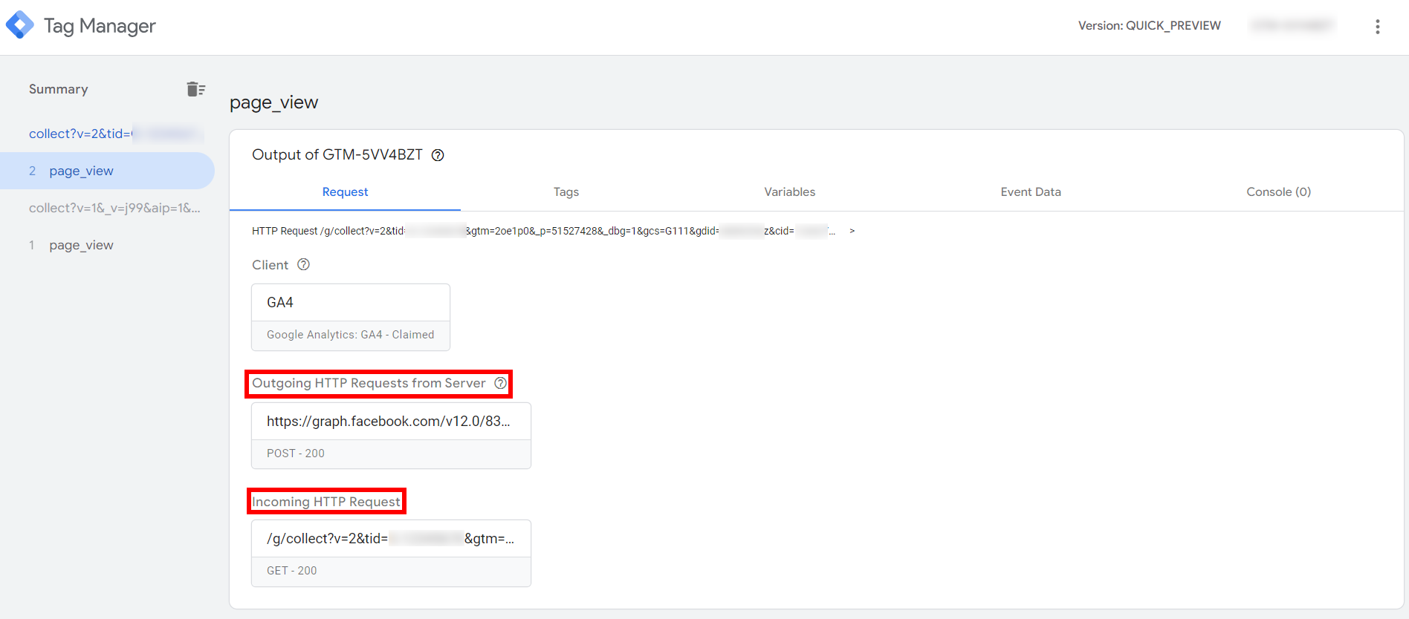Open the Console (0) tab
The height and width of the screenshot is (619, 1409).
click(x=1277, y=192)
